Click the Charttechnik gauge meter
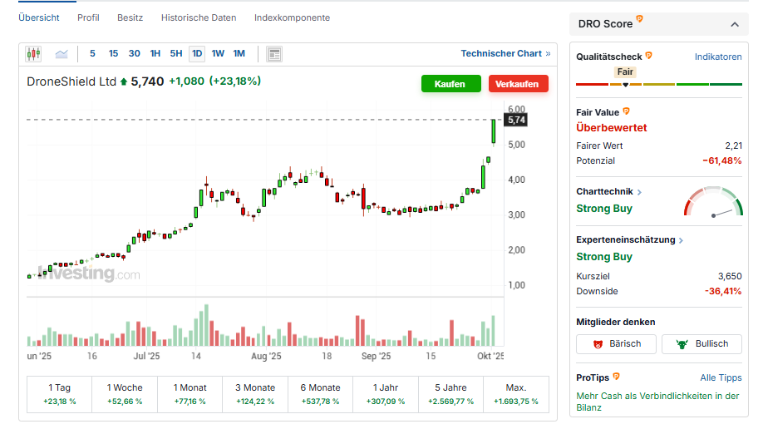Image resolution: width=763 pixels, height=424 pixels. point(713,204)
